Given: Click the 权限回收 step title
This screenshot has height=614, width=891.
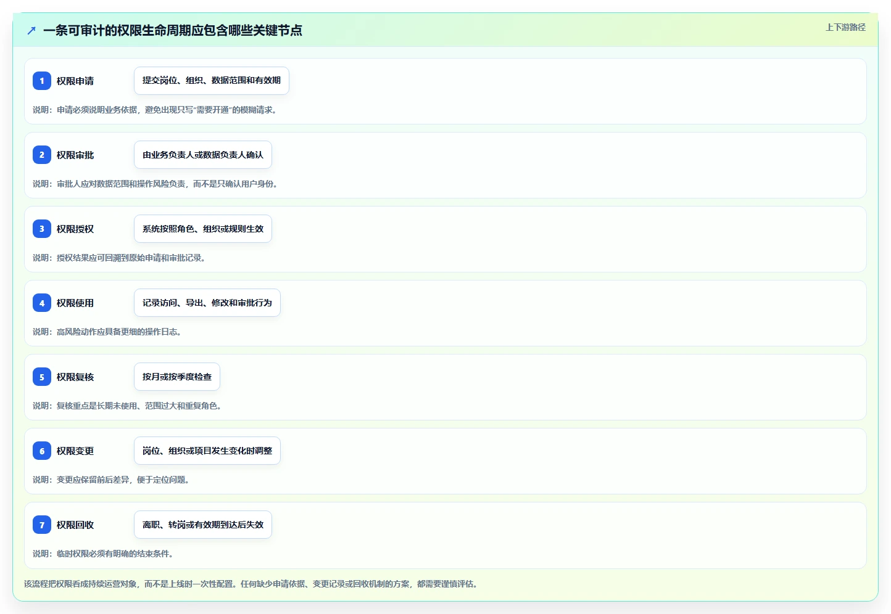Looking at the screenshot, I should [75, 525].
